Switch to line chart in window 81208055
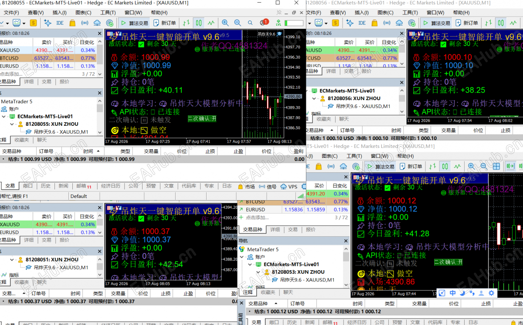523x325 pixels. pyautogui.click(x=211, y=23)
